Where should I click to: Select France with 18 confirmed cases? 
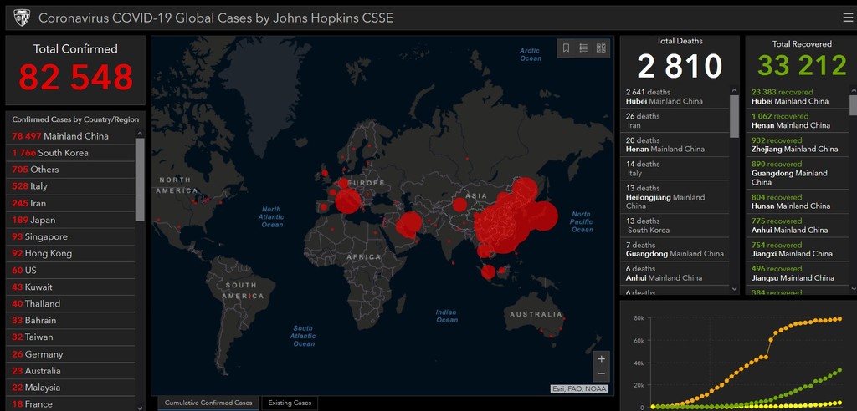(70, 404)
